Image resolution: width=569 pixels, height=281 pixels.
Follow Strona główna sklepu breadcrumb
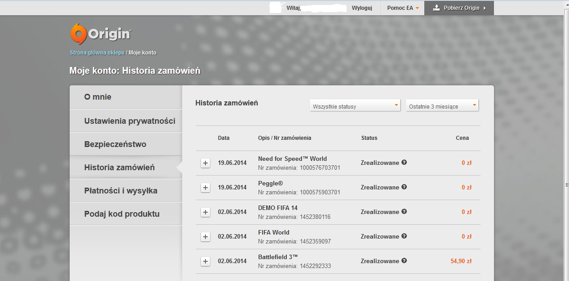click(x=97, y=53)
